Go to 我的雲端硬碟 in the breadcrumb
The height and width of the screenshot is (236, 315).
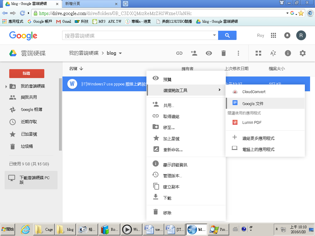[x=84, y=53]
